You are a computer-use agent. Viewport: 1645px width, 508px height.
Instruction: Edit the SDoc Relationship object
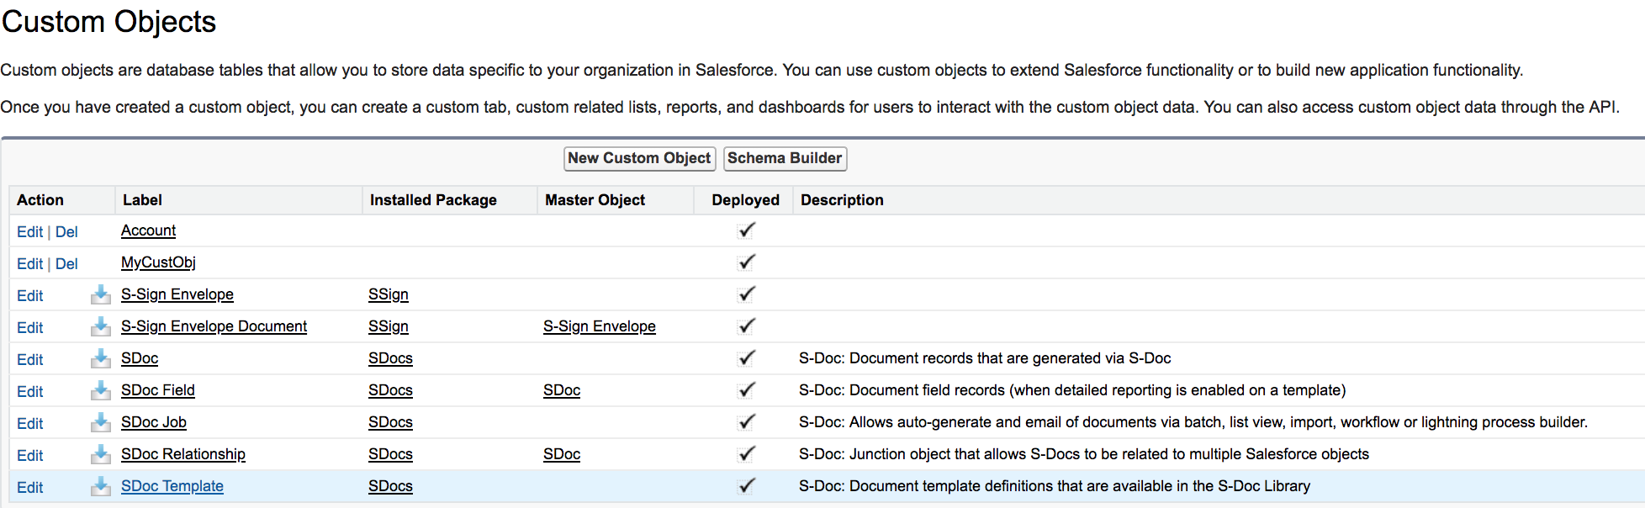(29, 456)
